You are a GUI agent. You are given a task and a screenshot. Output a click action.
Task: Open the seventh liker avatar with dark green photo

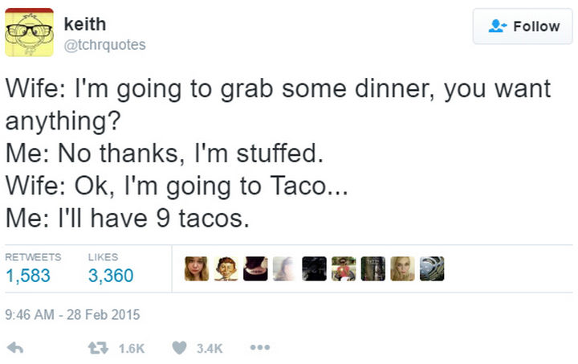tap(372, 269)
